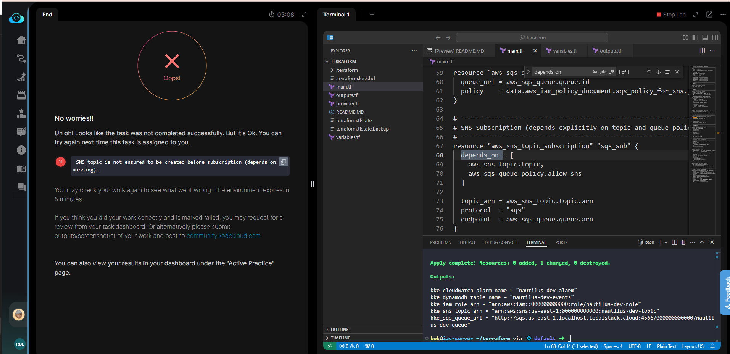Viewport: 730px width, 354px height.
Task: Kill terminal with the trash icon
Action: [683, 242]
